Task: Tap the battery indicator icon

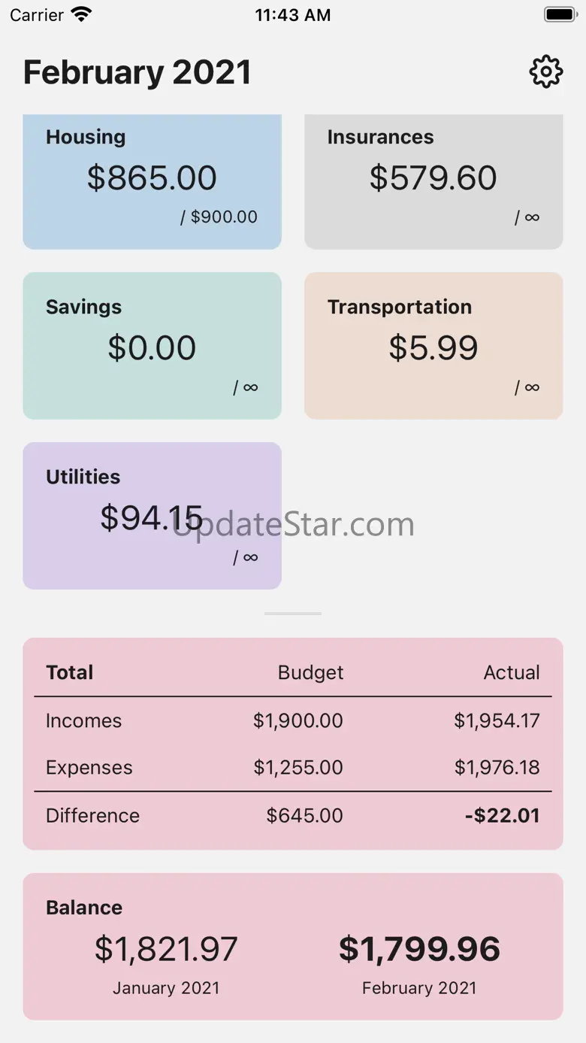Action: click(560, 14)
